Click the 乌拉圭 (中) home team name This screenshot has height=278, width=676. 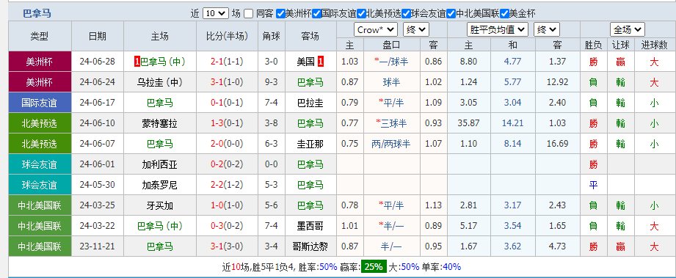pyautogui.click(x=159, y=82)
